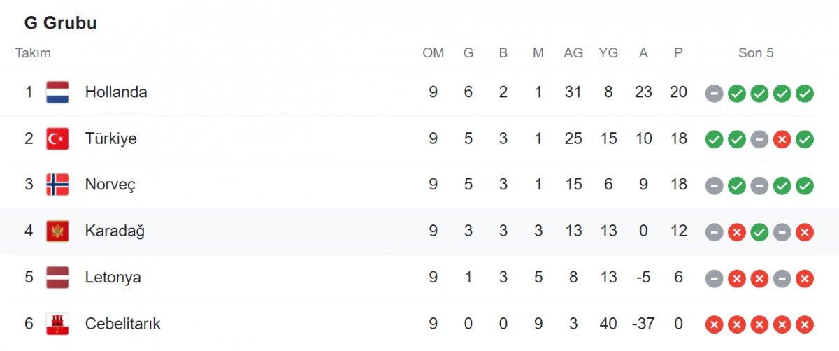Click the Montenegro flag icon
This screenshot has width=839, height=351.
point(57,231)
